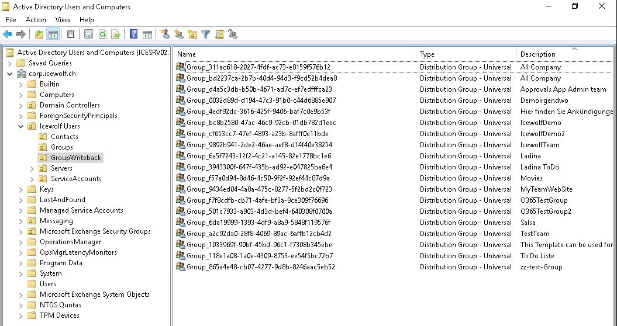The height and width of the screenshot is (326, 617).
Task: Open the Properties toolbar icon
Action: pos(88,34)
